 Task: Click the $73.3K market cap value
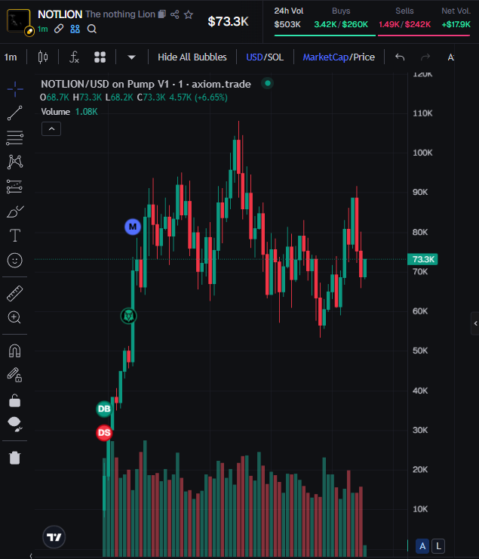pos(228,21)
